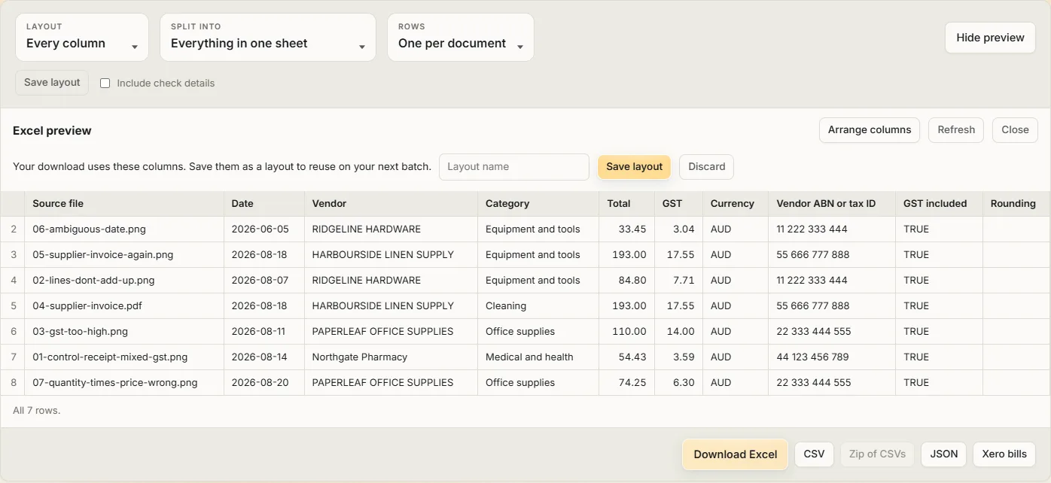Image resolution: width=1051 pixels, height=483 pixels.
Task: Click Download Excel button
Action: 735,454
